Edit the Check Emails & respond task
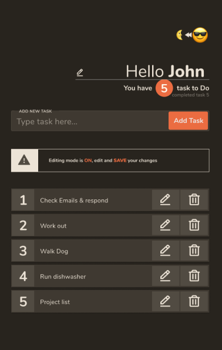 (x=166, y=200)
